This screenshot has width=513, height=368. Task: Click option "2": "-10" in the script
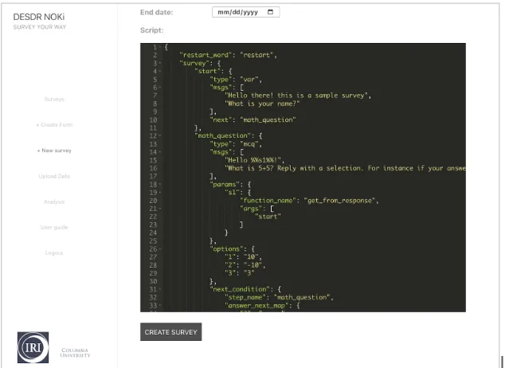(245, 265)
